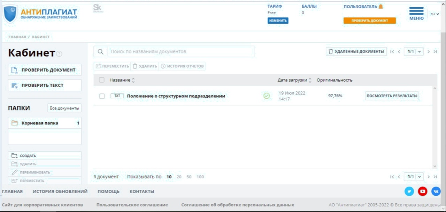Viewport: 446px width, 212px height.
Task: Show 100 documents per page
Action: (200, 177)
